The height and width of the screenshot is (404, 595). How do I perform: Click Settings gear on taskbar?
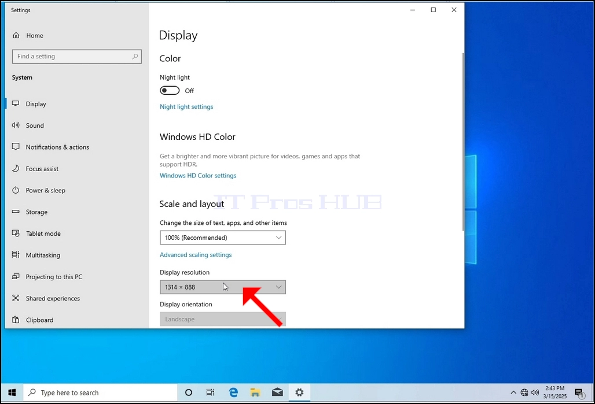(x=299, y=392)
